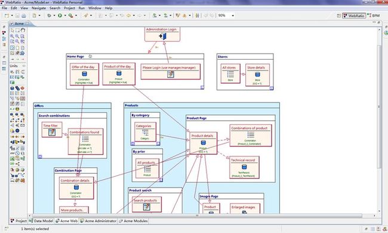Click the index list icon in All stores
This screenshot has height=233, width=388.
click(230, 74)
